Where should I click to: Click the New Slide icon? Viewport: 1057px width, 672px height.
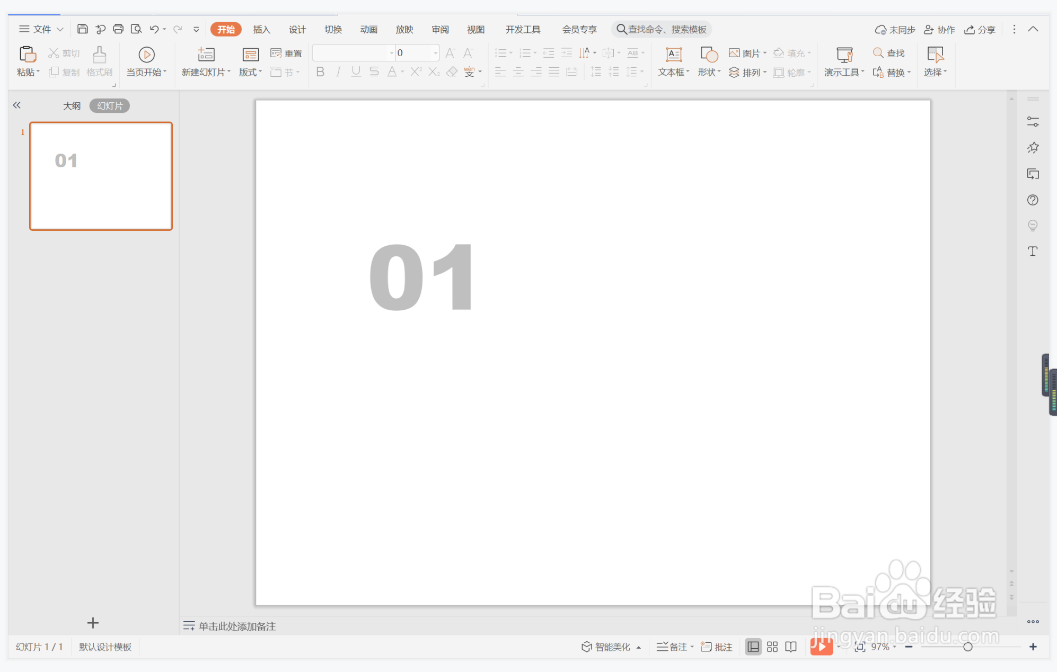click(206, 54)
